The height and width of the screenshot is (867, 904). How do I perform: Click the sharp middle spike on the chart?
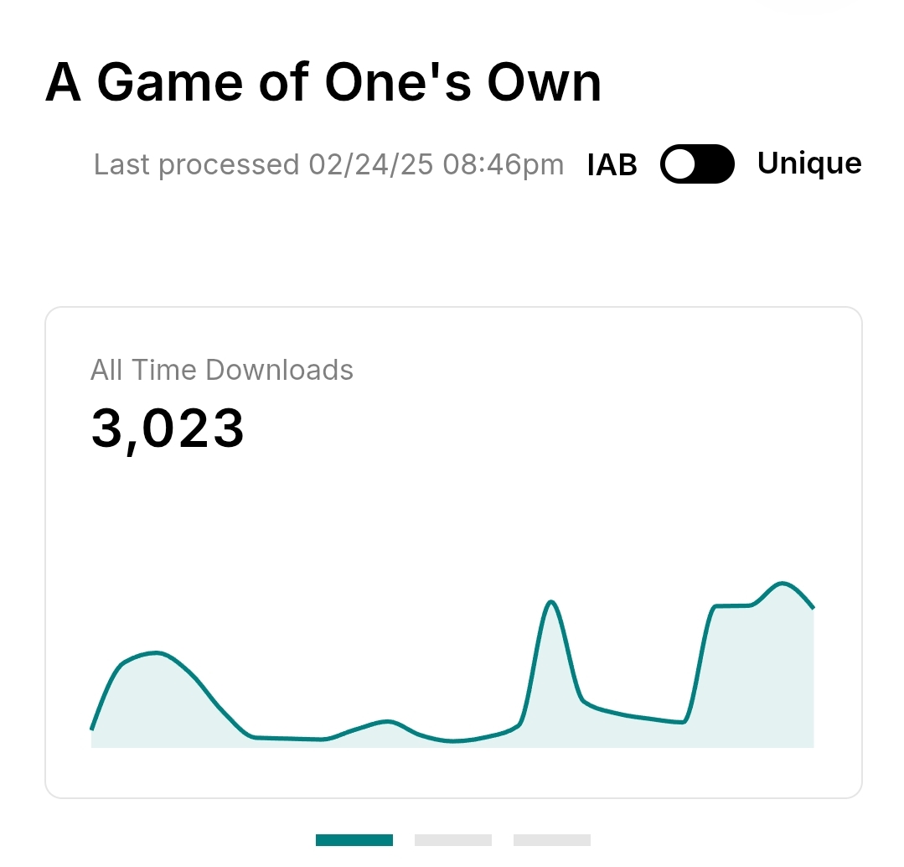point(550,602)
